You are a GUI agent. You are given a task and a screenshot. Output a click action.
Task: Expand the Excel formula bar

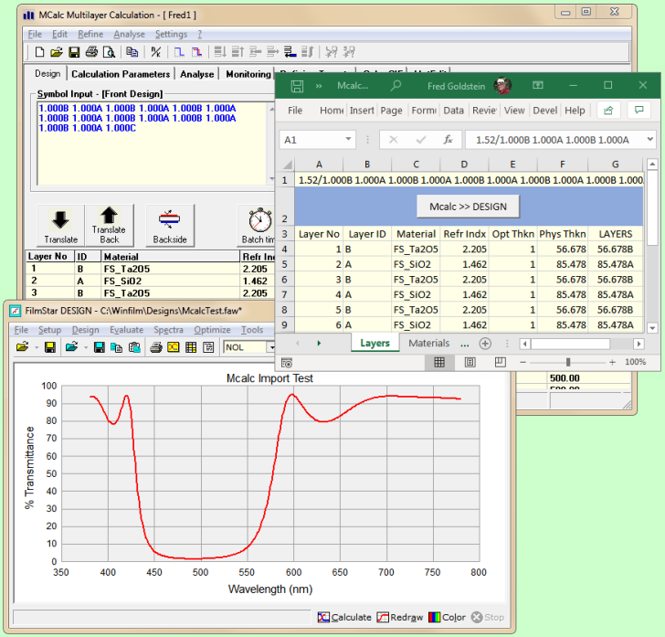(649, 139)
